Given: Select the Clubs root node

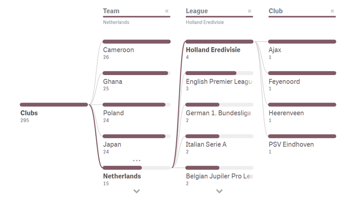Looking at the screenshot, I should [29, 113].
